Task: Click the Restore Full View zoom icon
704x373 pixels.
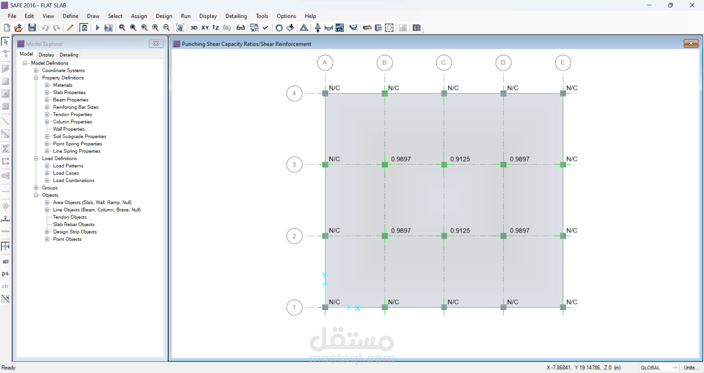Action: coord(133,28)
